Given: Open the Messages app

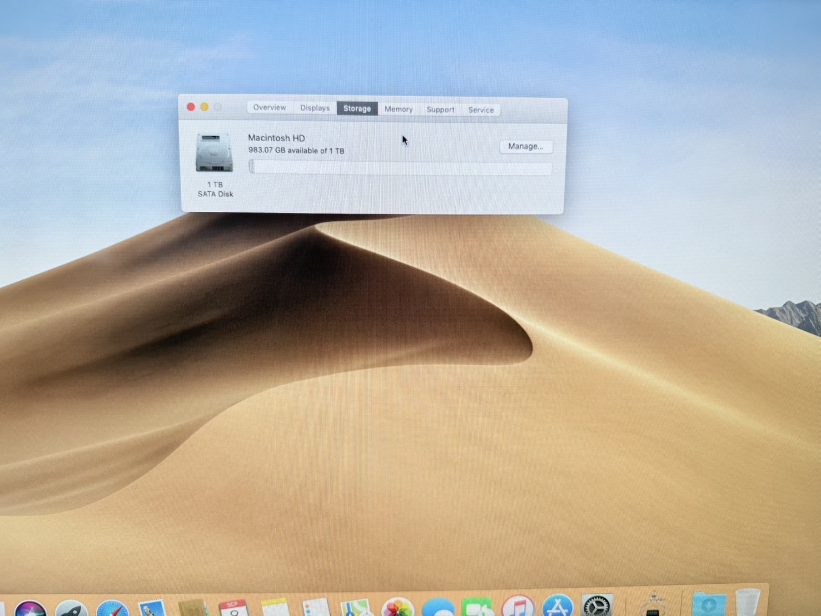Looking at the screenshot, I should pos(438,609).
